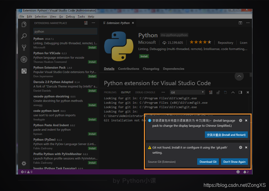Install vscode-python-docstring extension
The height and width of the screenshot is (191, 269).
click(92, 105)
